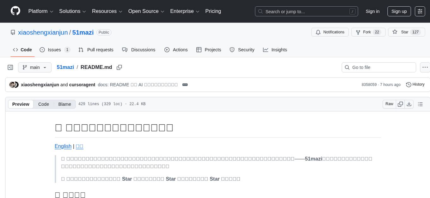This screenshot has height=198, width=430.
Task: Switch to Blame view
Action: pos(64,104)
